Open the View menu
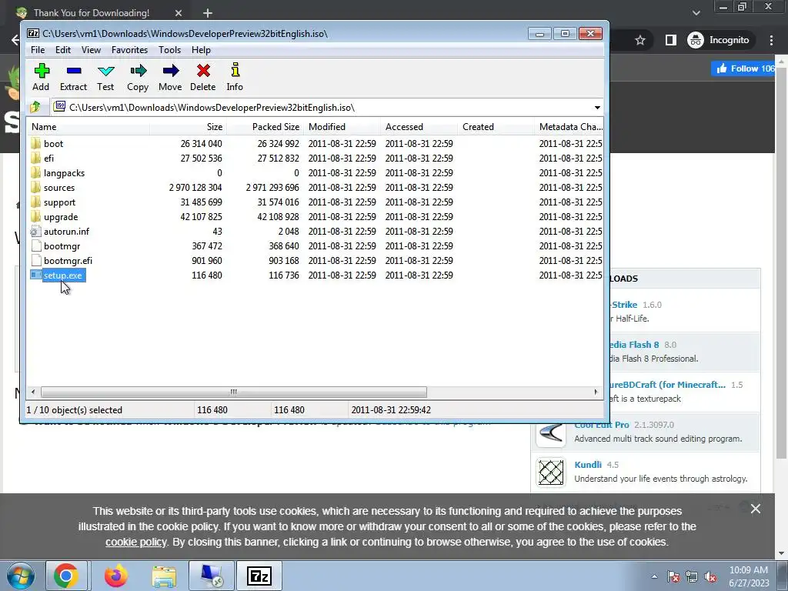Image resolution: width=788 pixels, height=591 pixels. pyautogui.click(x=91, y=50)
